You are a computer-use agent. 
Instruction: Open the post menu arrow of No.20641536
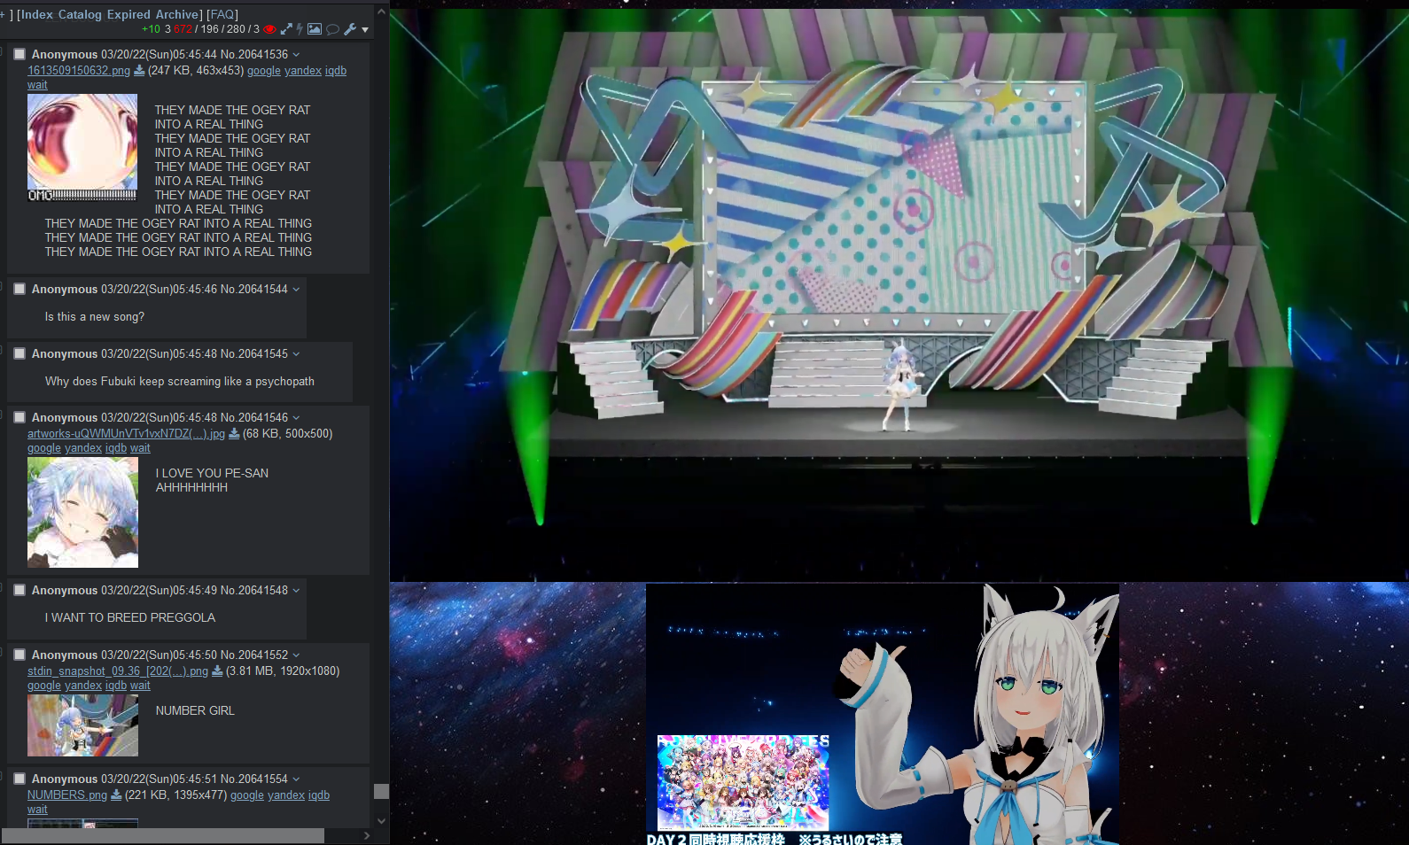coord(296,55)
